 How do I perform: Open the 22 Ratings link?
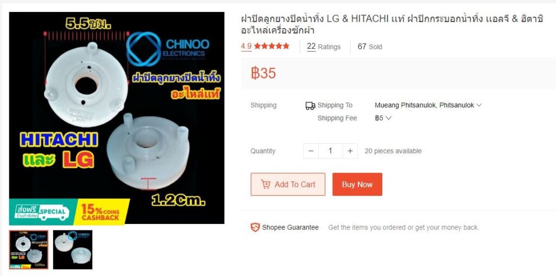(x=324, y=47)
